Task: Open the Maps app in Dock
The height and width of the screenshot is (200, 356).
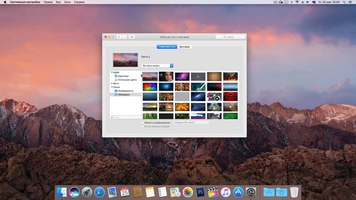Action: 175,192
